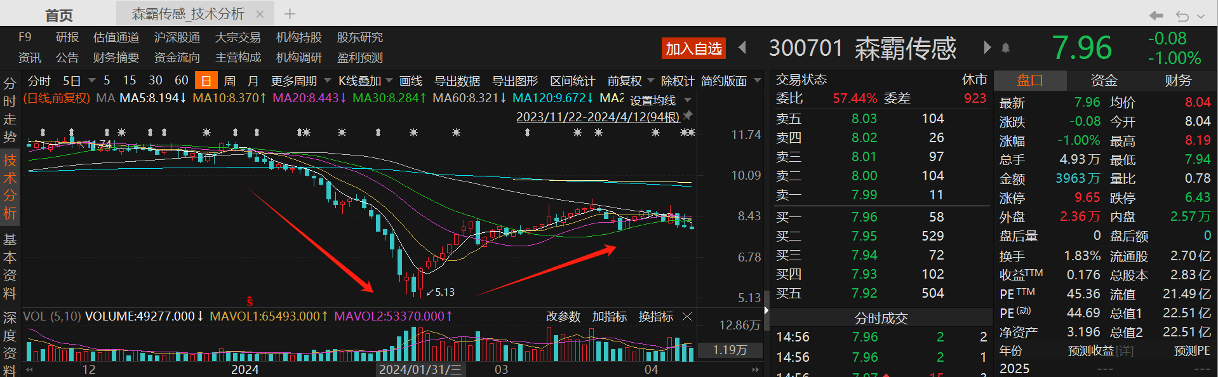The height and width of the screenshot is (377, 1218).
Task: Switch to 5-minute period
Action: (107, 81)
